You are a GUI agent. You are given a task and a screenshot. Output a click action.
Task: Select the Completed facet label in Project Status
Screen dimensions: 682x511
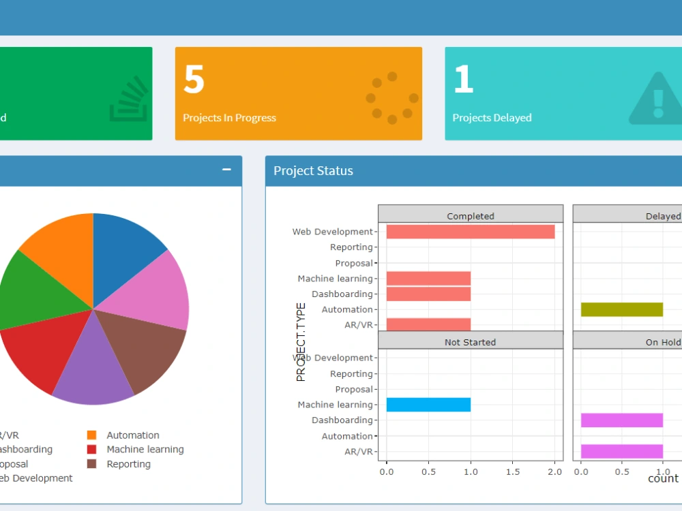pos(470,215)
